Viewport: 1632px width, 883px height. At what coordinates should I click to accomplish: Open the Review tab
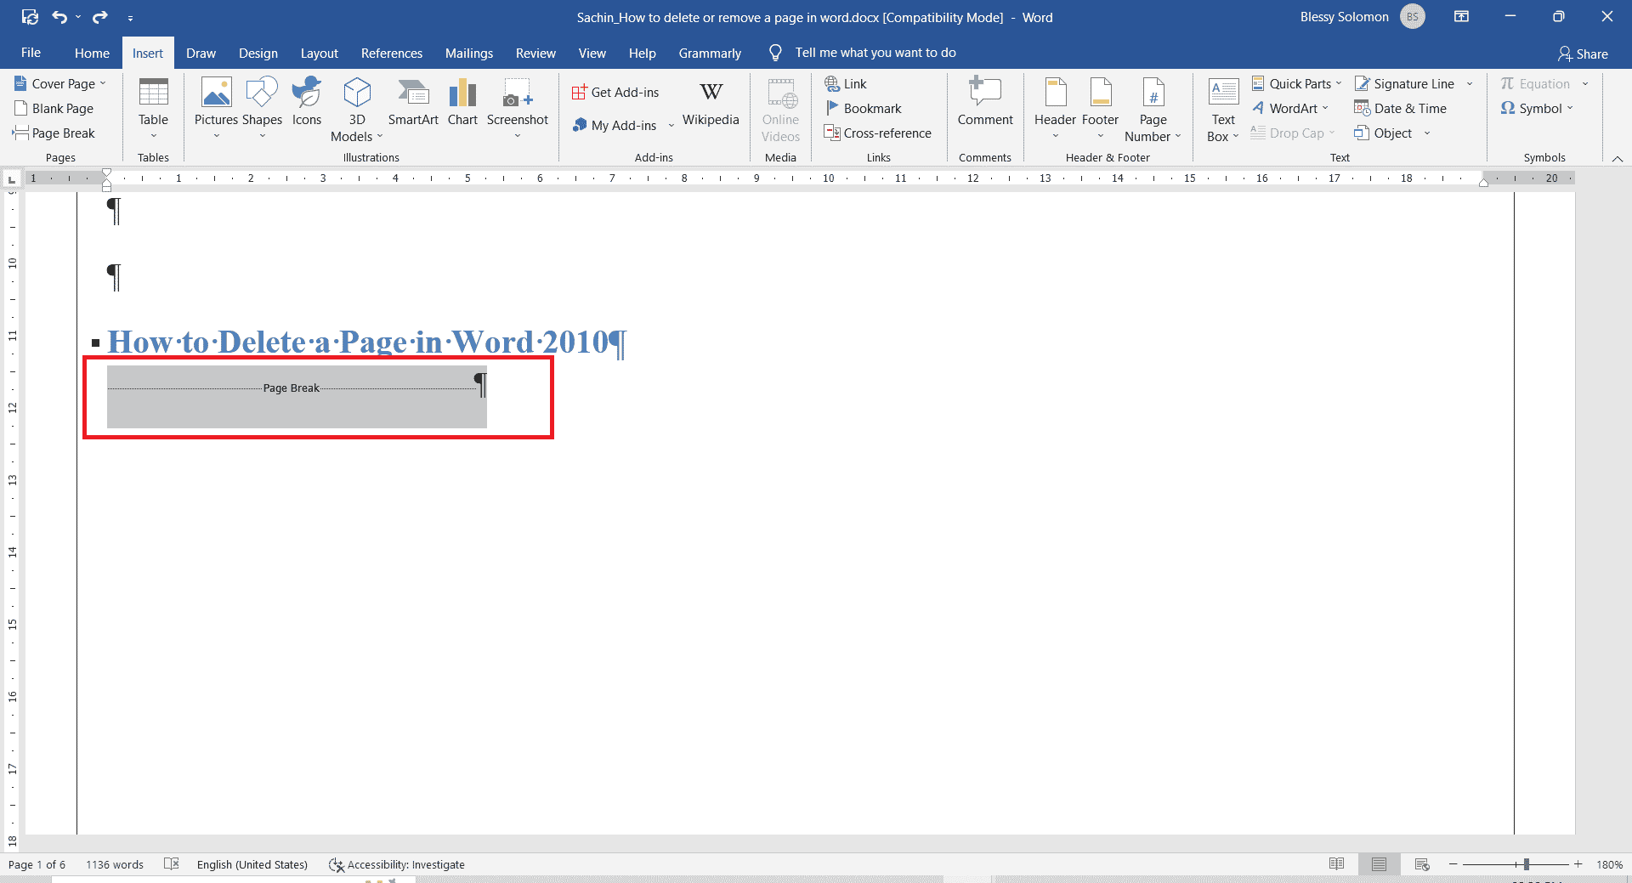(535, 53)
